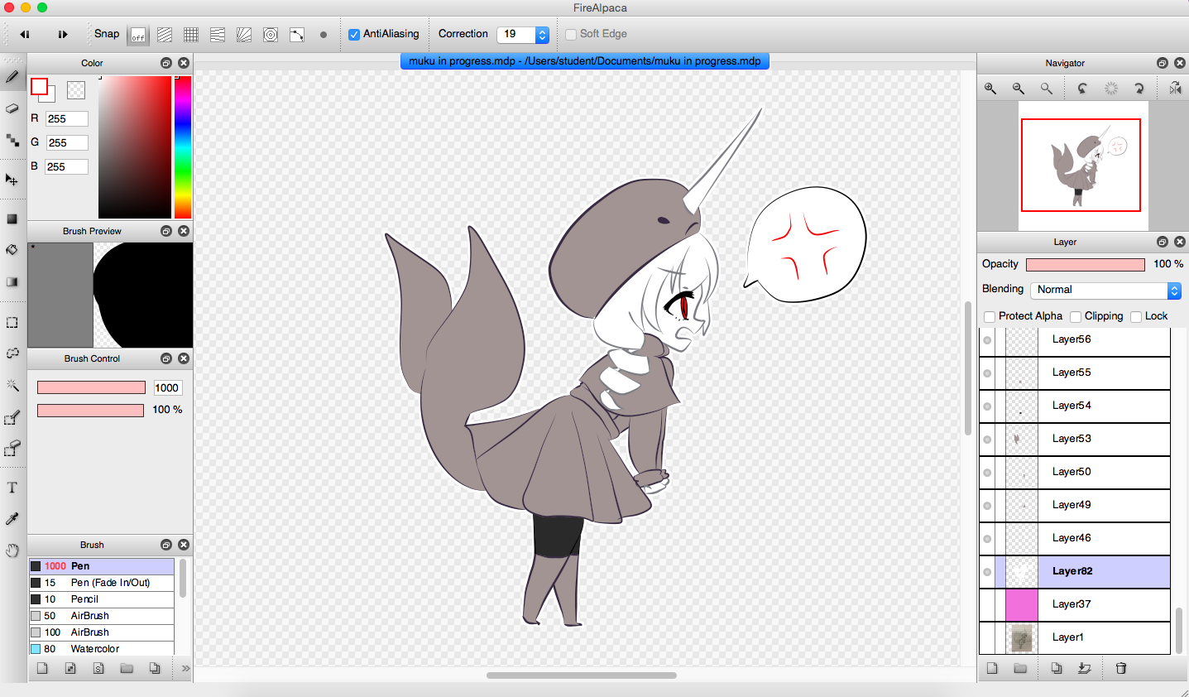
Task: Adjust the brush opacity slider
Action: click(91, 411)
